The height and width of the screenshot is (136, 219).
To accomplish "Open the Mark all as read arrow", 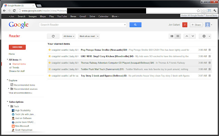I will [98, 36].
